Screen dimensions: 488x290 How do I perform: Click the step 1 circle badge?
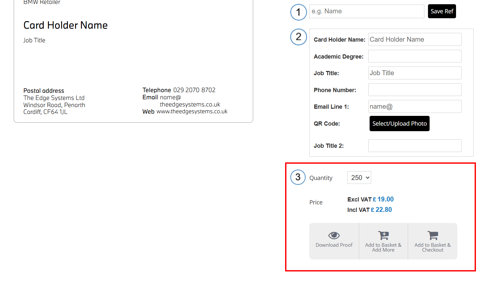pos(298,12)
